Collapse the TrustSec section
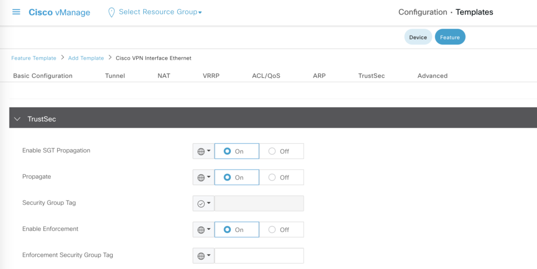537x269 pixels. click(x=17, y=119)
